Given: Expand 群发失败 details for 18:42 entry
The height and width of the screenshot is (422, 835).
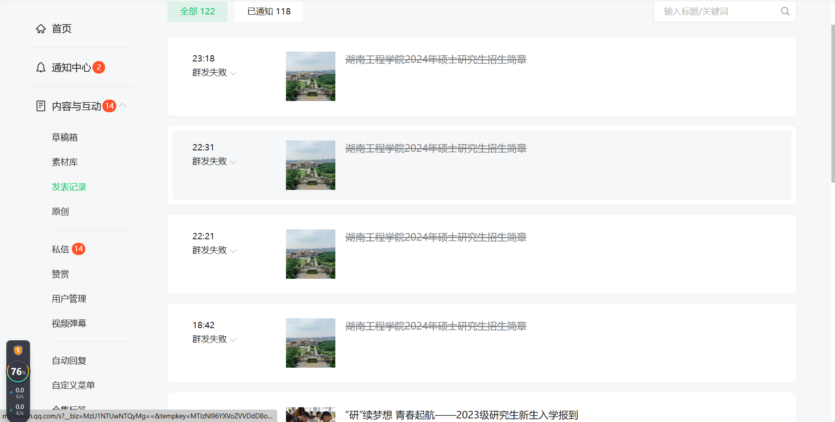Looking at the screenshot, I should point(233,340).
